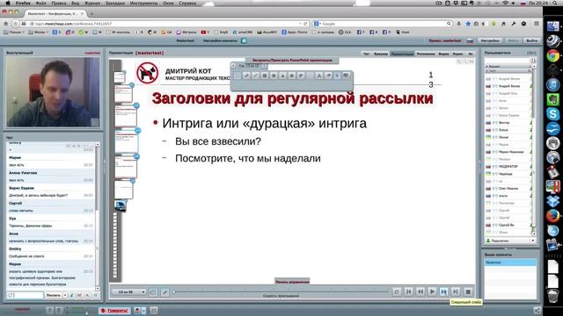Select slide thumbnail above the truck thumbnail
The height and width of the screenshot is (316, 563).
123,190
